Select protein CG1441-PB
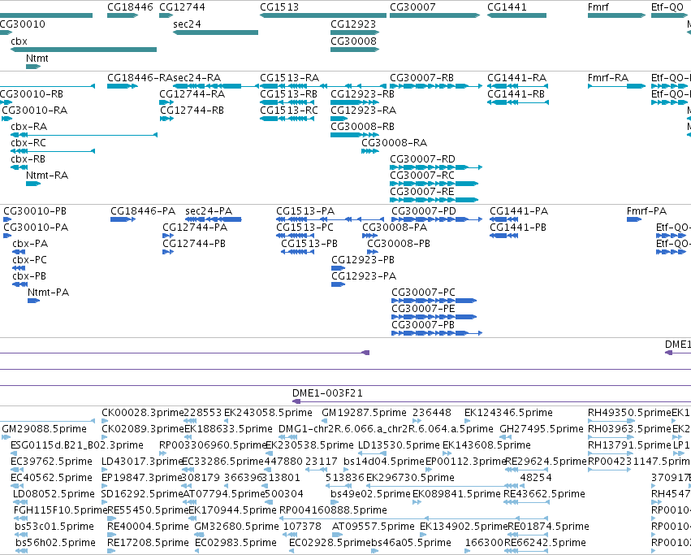The width and height of the screenshot is (691, 555). click(x=518, y=228)
